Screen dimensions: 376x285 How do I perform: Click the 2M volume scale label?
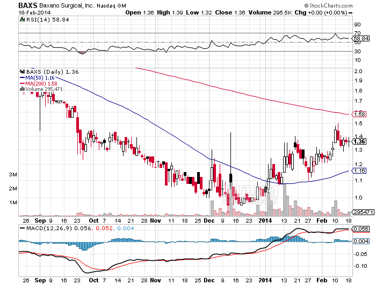click(x=13, y=189)
